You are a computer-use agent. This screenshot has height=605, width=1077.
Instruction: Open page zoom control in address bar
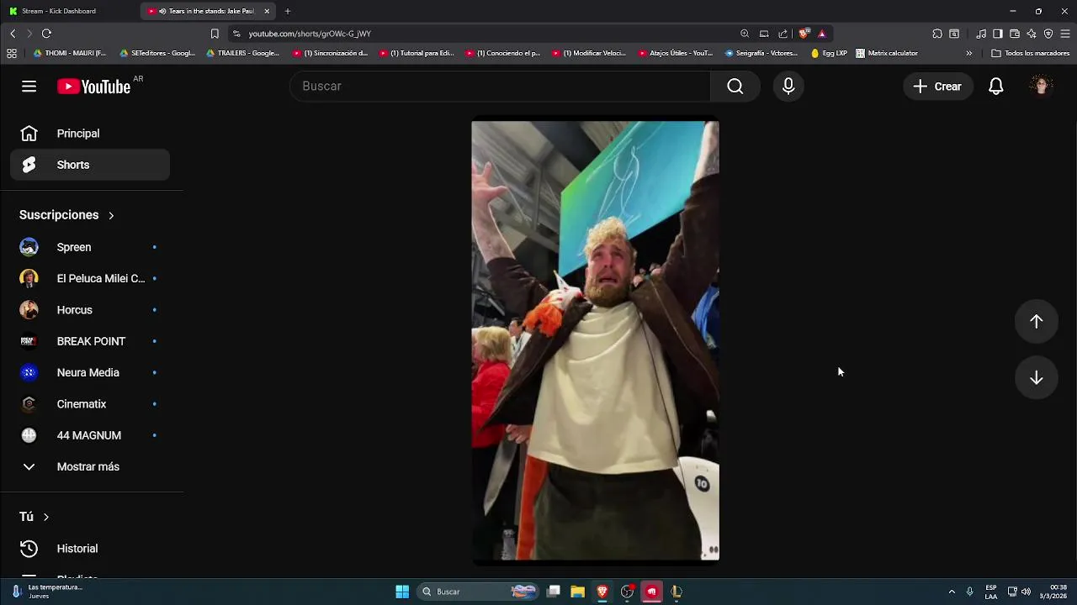745,34
